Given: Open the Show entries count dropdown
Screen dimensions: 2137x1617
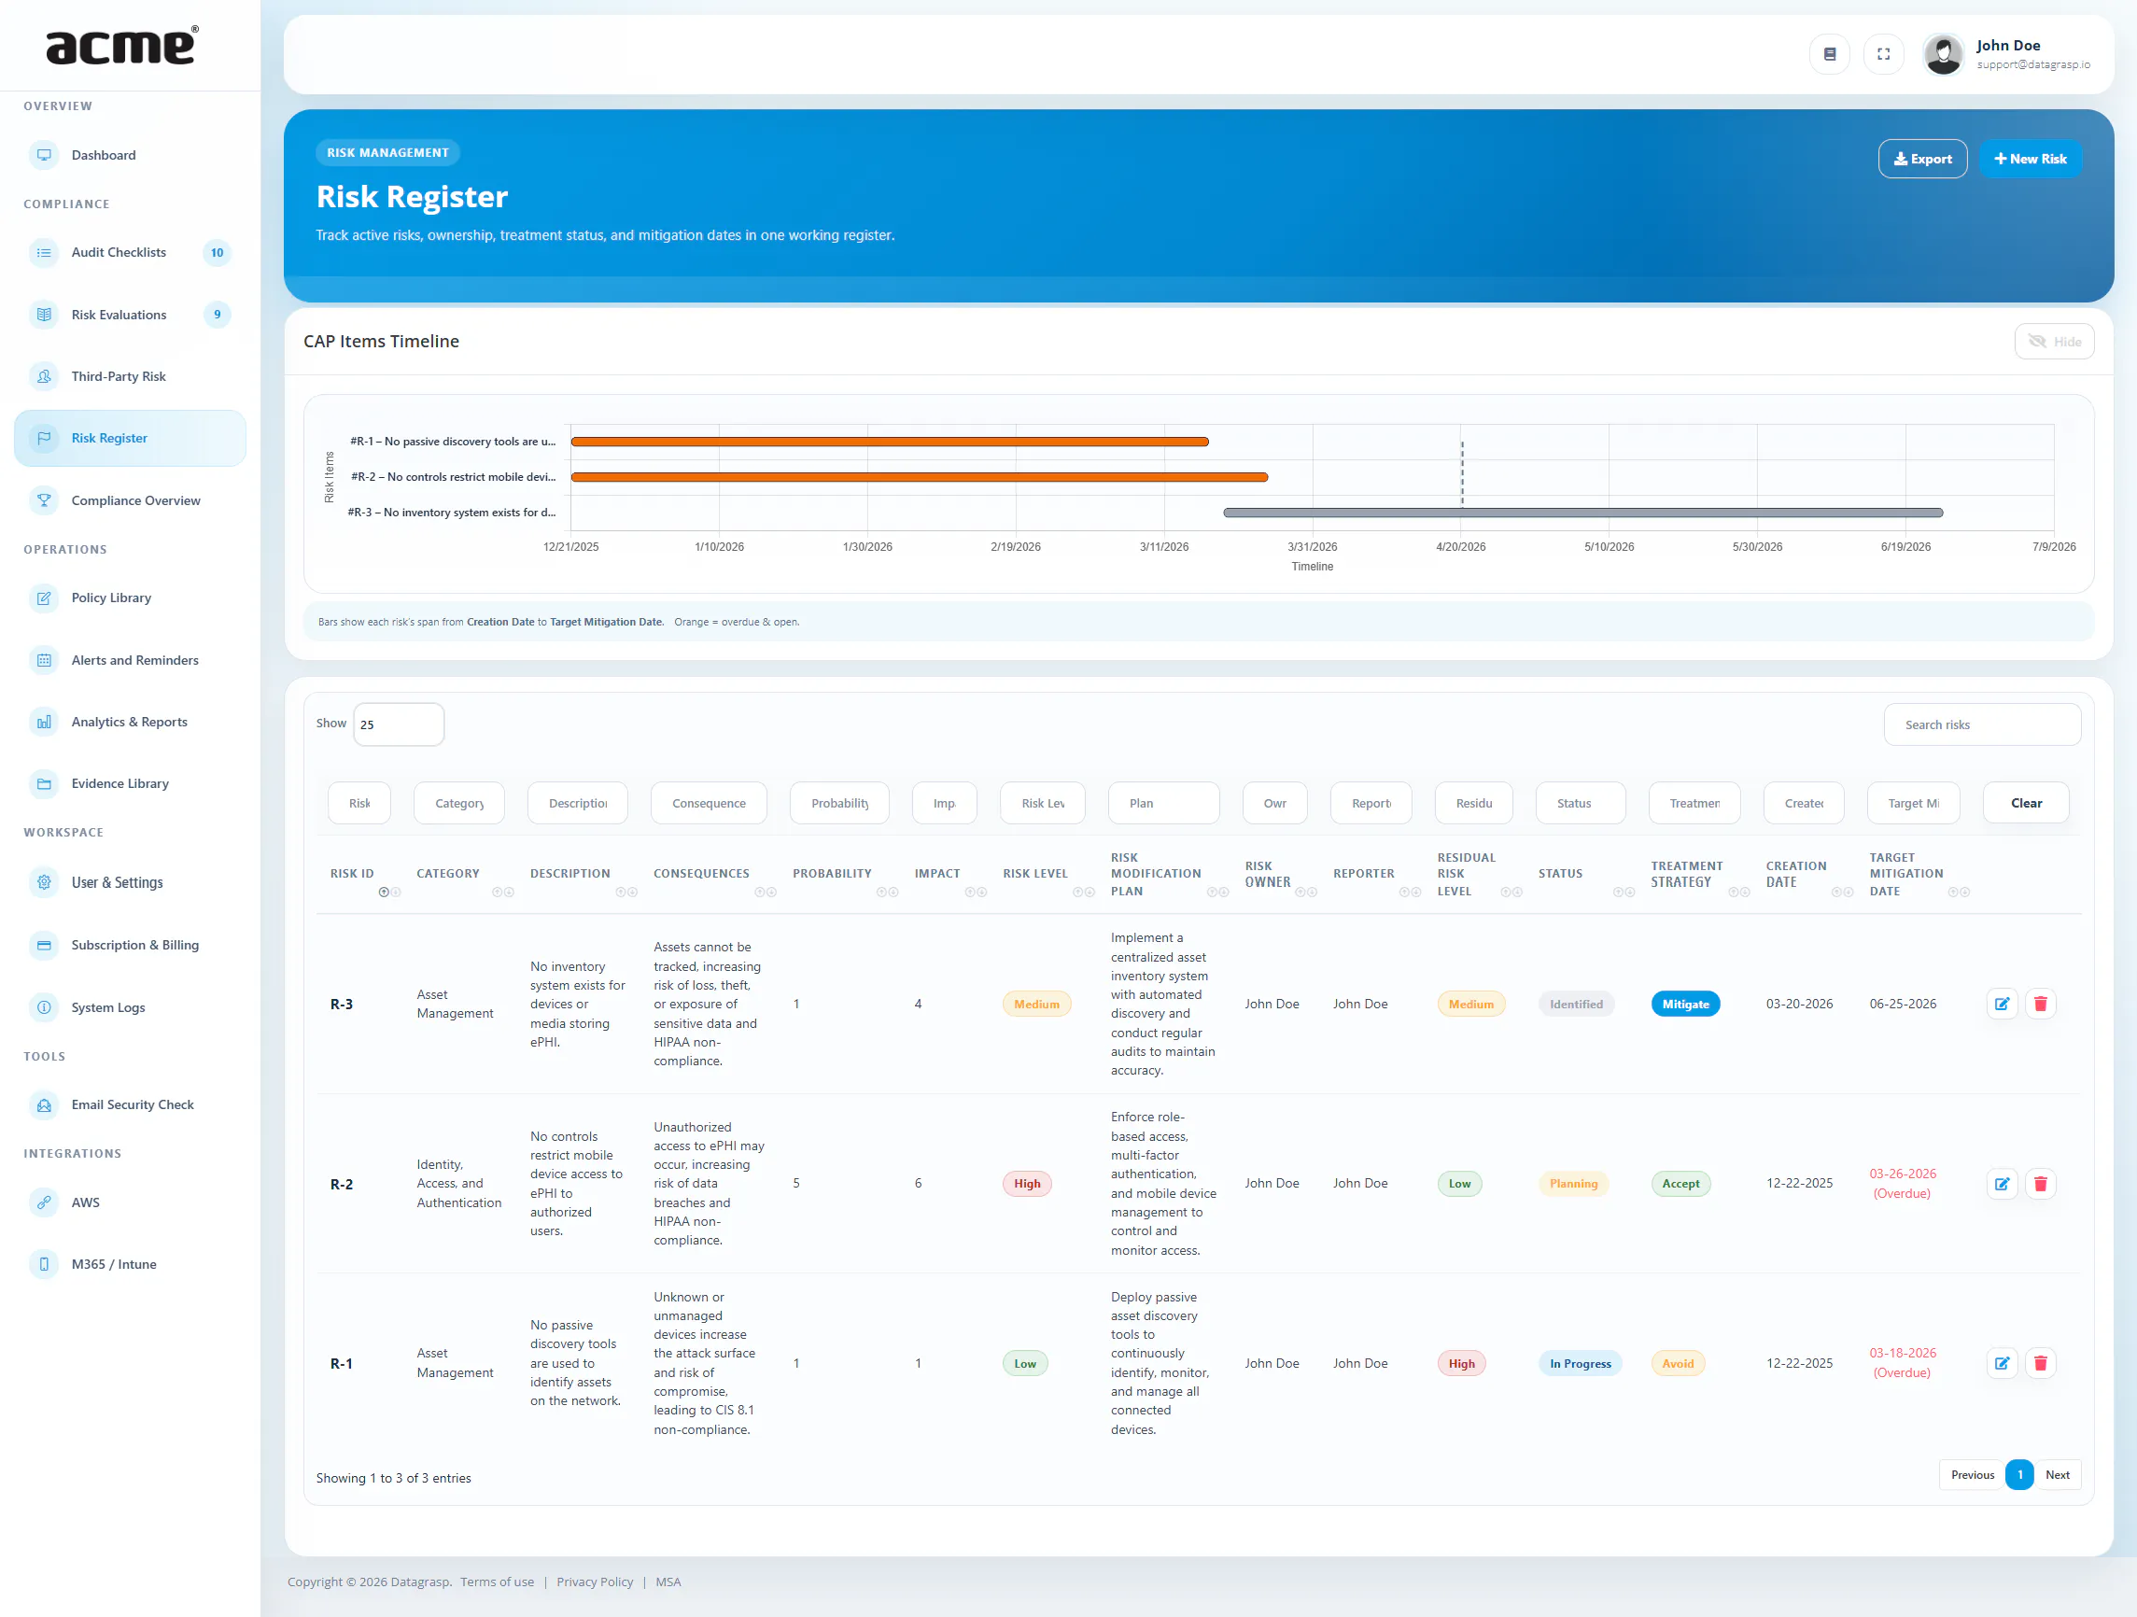Looking at the screenshot, I should click(x=398, y=724).
